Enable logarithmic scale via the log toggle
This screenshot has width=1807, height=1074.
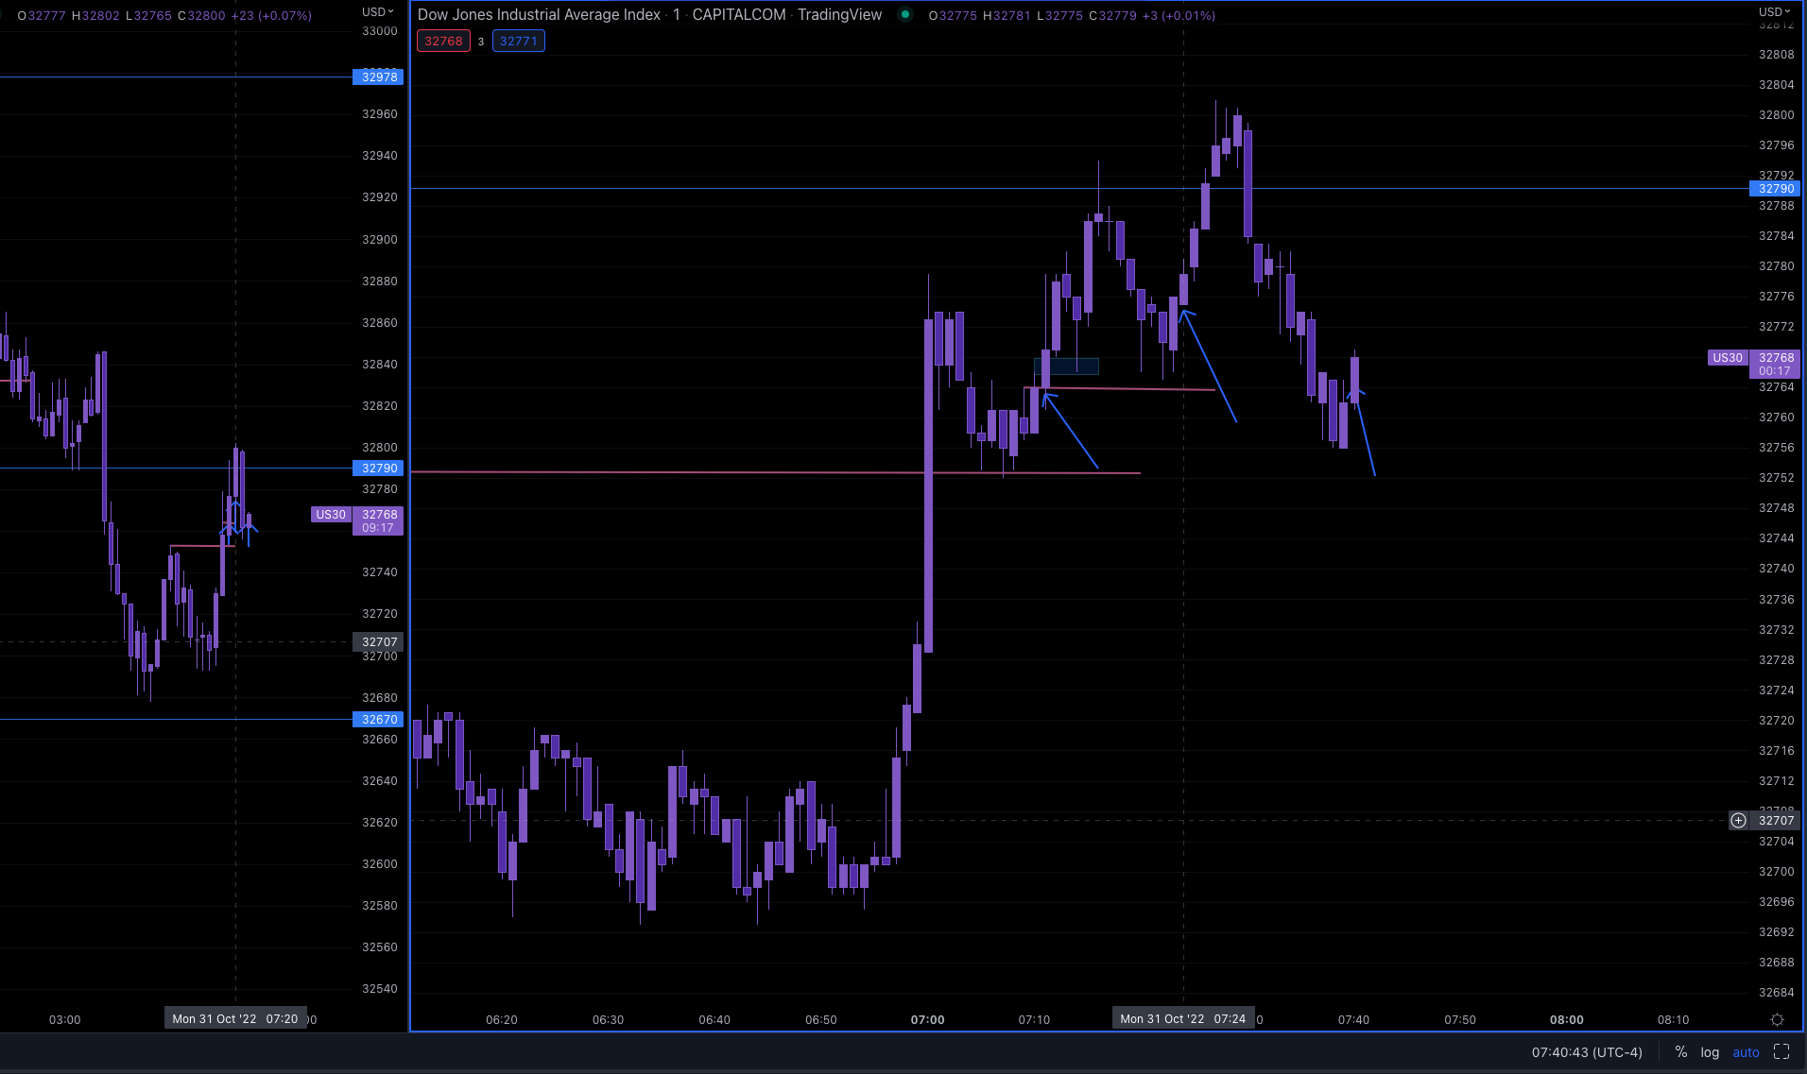coord(1709,1051)
